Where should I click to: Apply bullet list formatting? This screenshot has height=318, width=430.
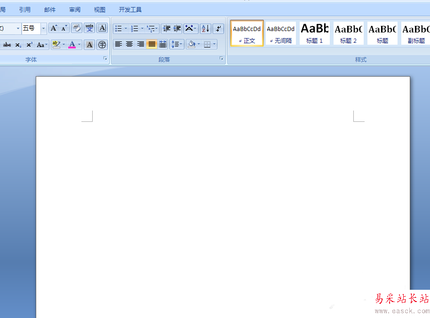point(119,29)
